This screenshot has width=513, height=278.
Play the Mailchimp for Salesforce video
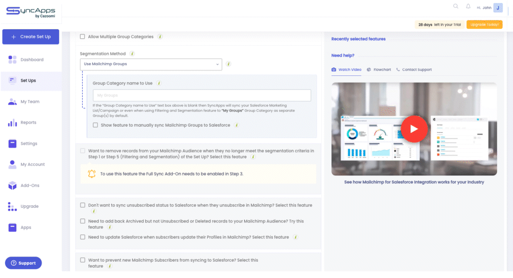pyautogui.click(x=414, y=129)
